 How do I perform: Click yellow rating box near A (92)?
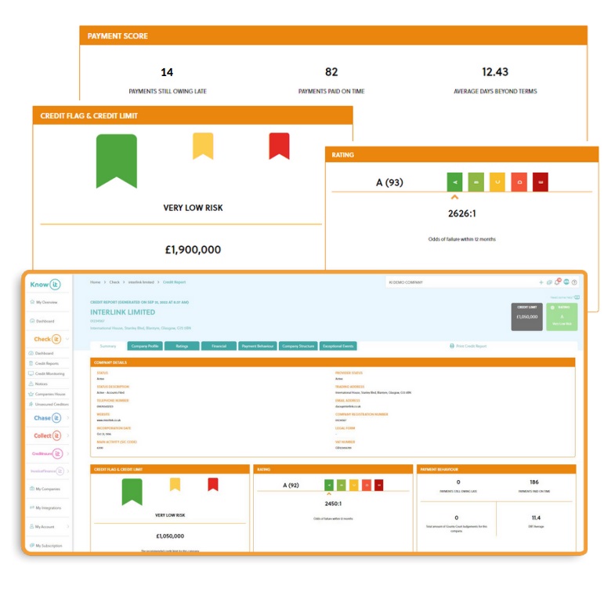click(x=354, y=485)
